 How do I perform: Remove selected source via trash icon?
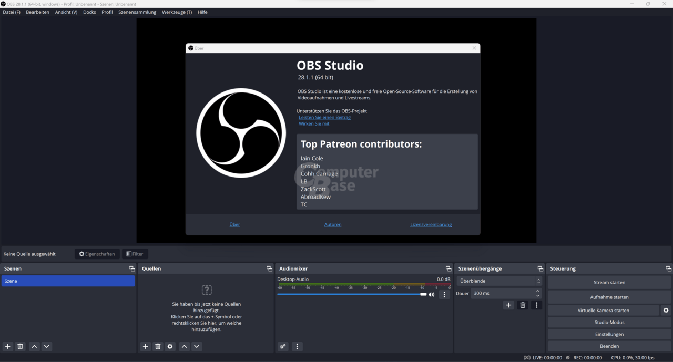click(158, 346)
